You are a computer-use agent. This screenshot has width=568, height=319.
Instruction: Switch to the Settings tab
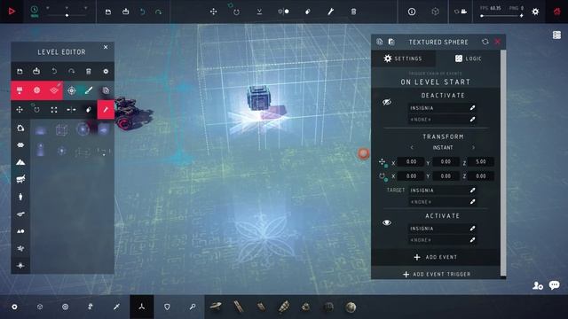click(x=403, y=58)
